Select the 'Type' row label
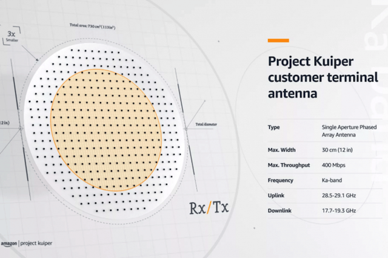 point(273,127)
